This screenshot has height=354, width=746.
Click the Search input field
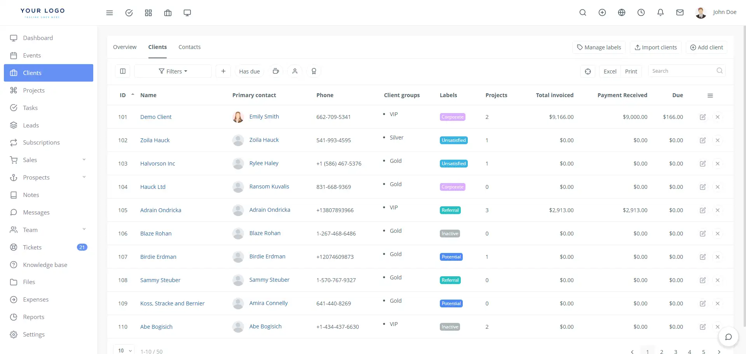click(683, 71)
